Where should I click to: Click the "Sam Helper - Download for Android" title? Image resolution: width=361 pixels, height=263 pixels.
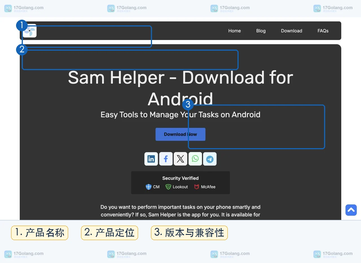(x=180, y=88)
